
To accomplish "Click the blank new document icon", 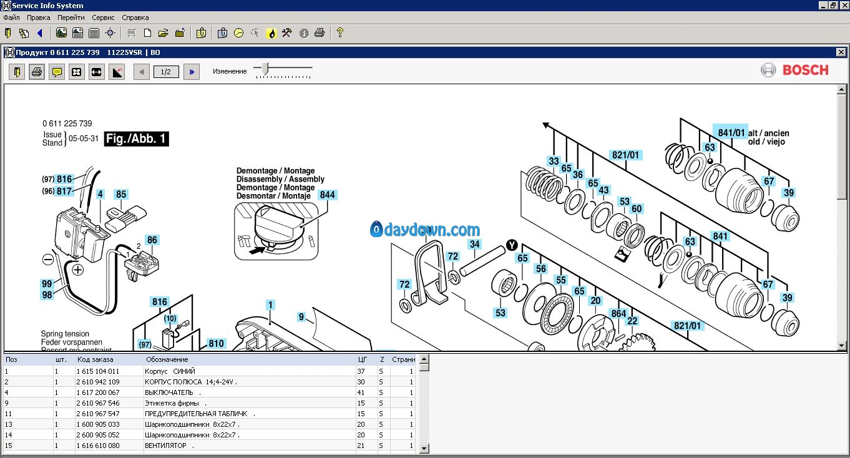I will coord(148,33).
